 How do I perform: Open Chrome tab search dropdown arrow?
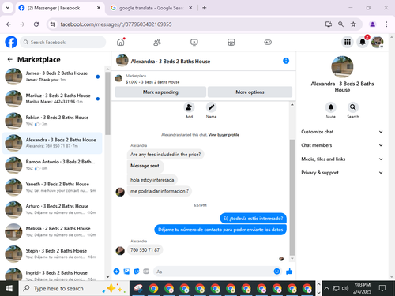pyautogui.click(x=8, y=8)
